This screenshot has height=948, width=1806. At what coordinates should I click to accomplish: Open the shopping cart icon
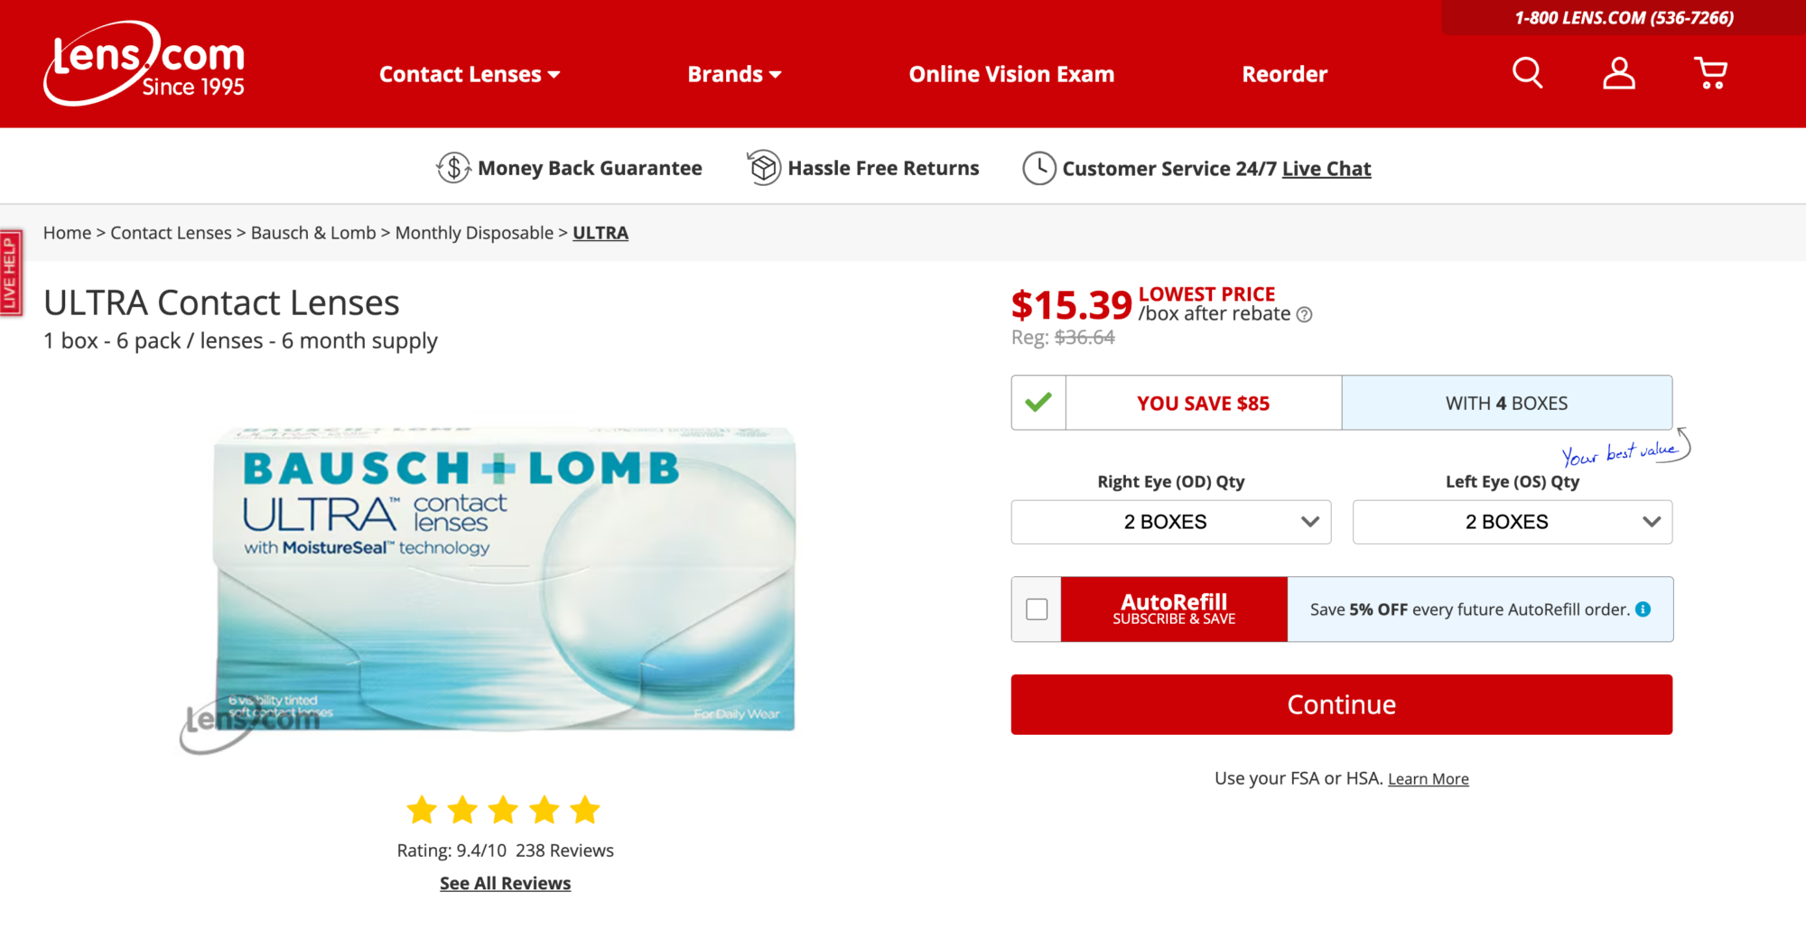(x=1710, y=73)
